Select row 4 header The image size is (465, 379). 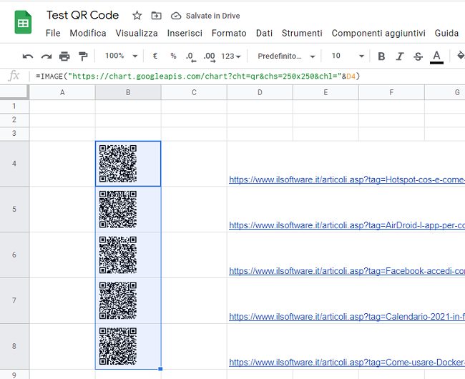(x=14, y=164)
